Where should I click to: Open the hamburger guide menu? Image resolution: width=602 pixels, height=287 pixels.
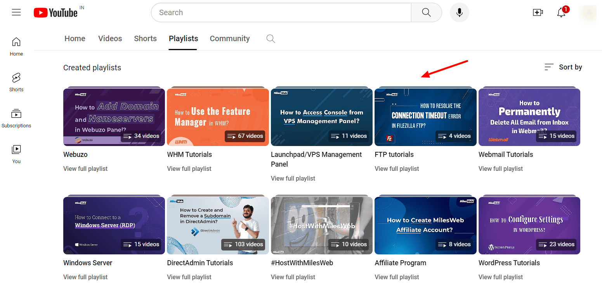point(16,12)
